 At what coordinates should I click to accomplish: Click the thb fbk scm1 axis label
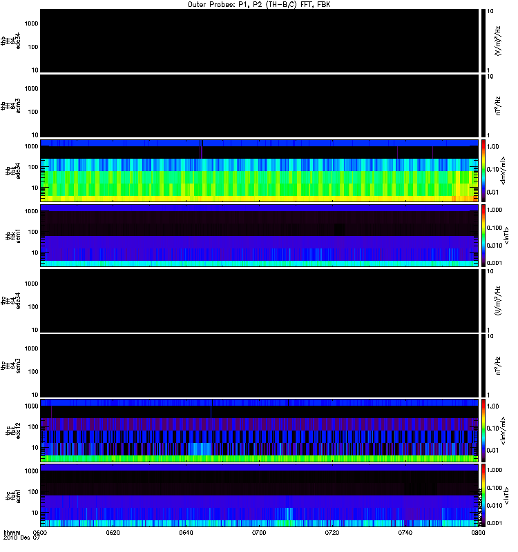13,236
